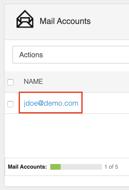Click gray header area above the envelope icon

[x=25, y=7]
